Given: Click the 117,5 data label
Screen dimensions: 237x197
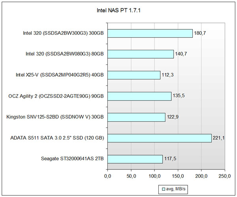Looking at the screenshot, I should pos(170,159).
